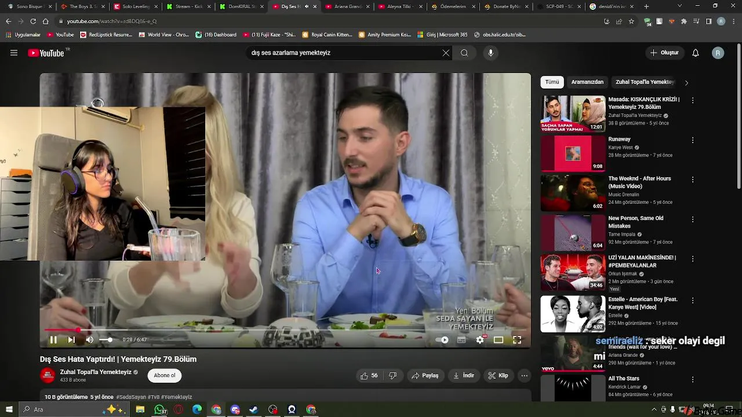742x417 pixels.
Task: Bookmark this page with the star
Action: (x=631, y=21)
